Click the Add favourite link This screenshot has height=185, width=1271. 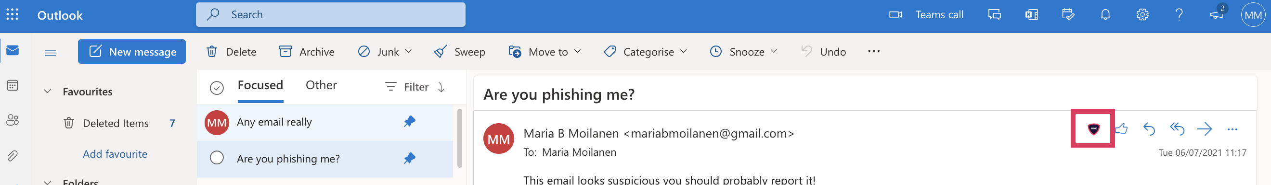coord(115,154)
